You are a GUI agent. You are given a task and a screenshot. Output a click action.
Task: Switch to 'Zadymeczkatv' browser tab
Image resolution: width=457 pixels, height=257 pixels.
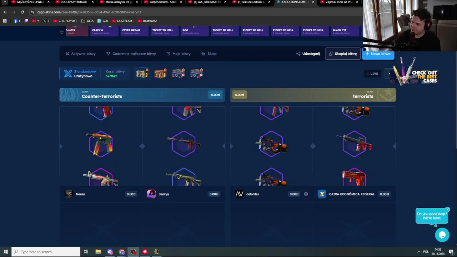[164, 2]
